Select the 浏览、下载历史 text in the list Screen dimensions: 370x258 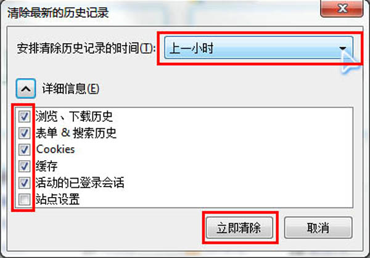(74, 116)
